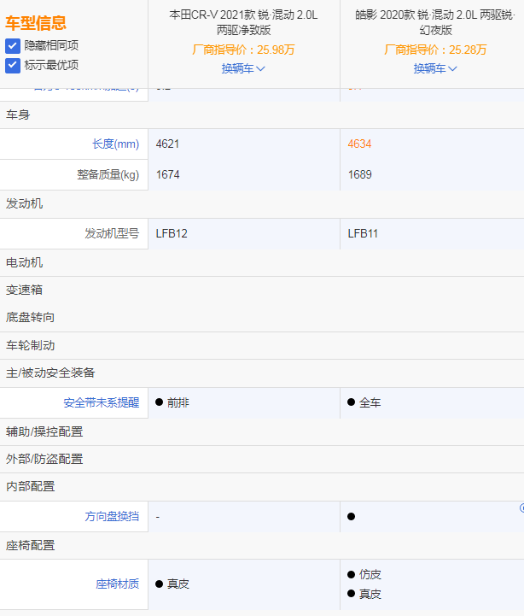Click the 外部/防盗配置 section row
The height and width of the screenshot is (616, 524).
44,459
